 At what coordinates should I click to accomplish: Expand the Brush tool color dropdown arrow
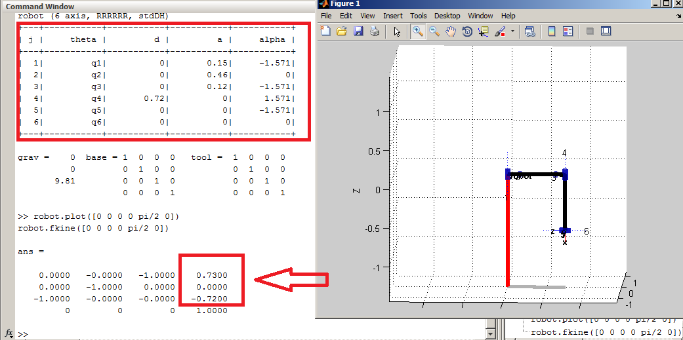[512, 31]
